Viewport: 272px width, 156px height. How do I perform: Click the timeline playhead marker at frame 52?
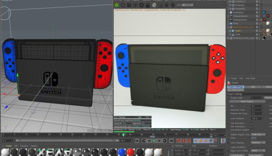(123, 135)
